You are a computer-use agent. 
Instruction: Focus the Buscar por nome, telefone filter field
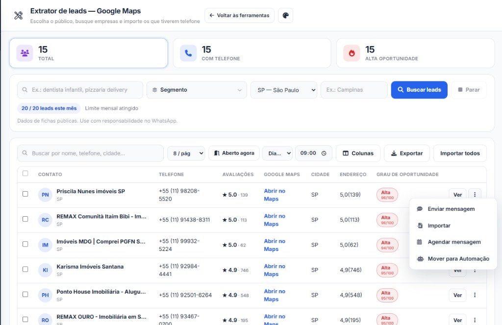coord(90,153)
